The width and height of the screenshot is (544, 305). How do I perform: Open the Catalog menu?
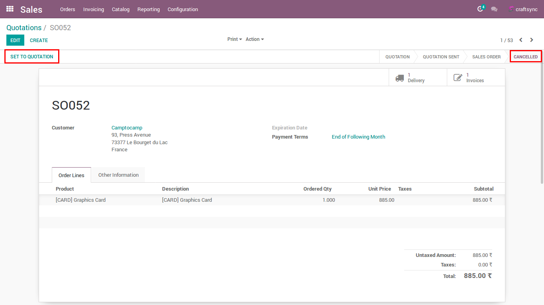coord(121,9)
